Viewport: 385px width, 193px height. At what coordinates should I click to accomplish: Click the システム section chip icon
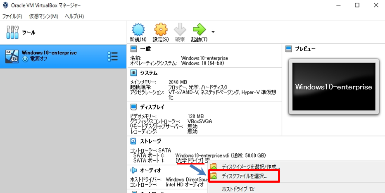133,73
